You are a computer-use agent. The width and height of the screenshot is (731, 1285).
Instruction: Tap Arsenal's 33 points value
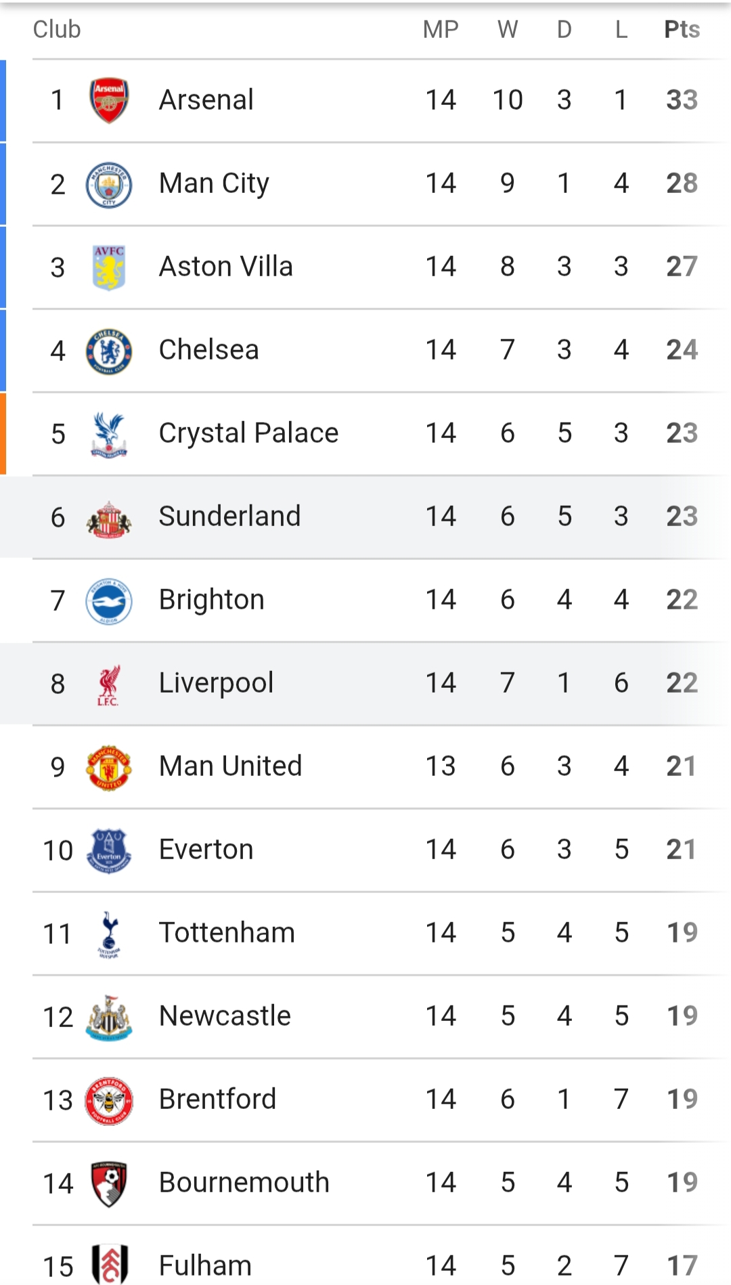pos(682,100)
